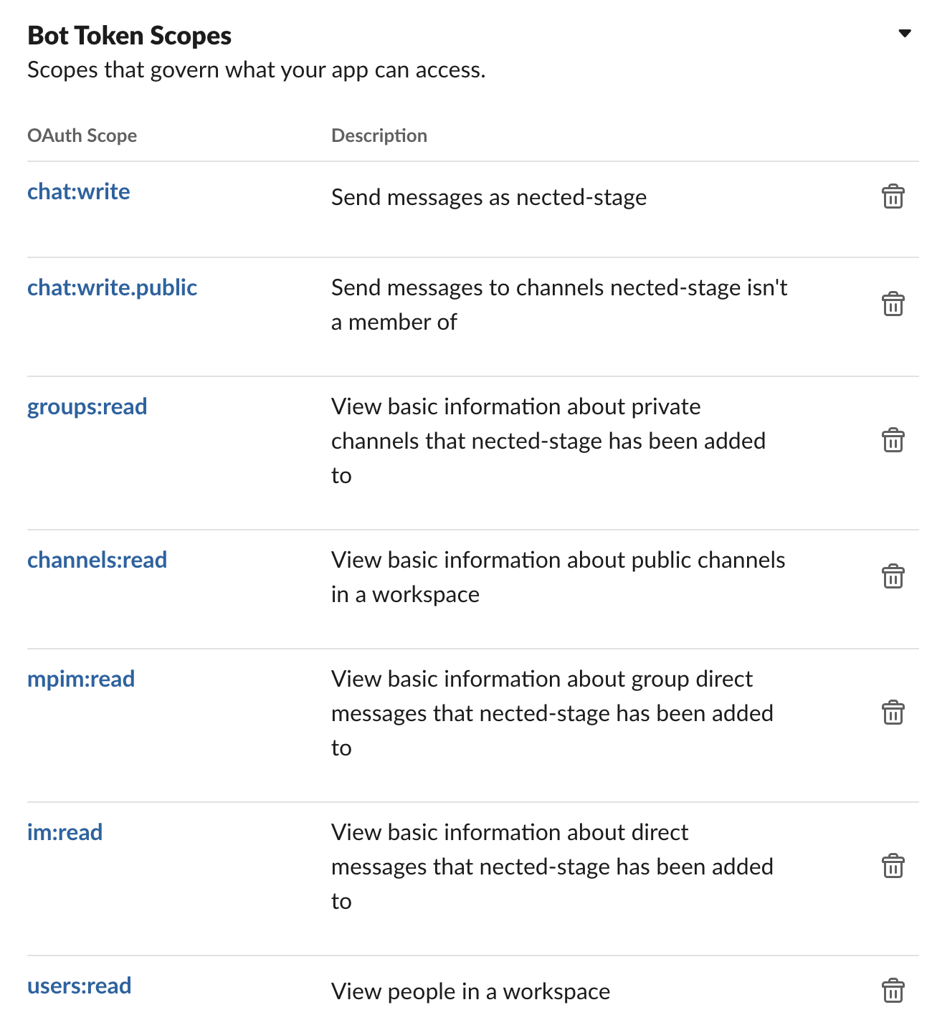Image resolution: width=932 pixels, height=1020 pixels.
Task: Click the Bot Token Scopes heading
Action: coord(129,36)
